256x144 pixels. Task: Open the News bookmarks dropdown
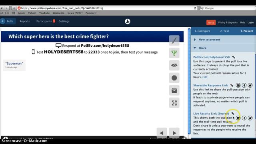pos(75,13)
